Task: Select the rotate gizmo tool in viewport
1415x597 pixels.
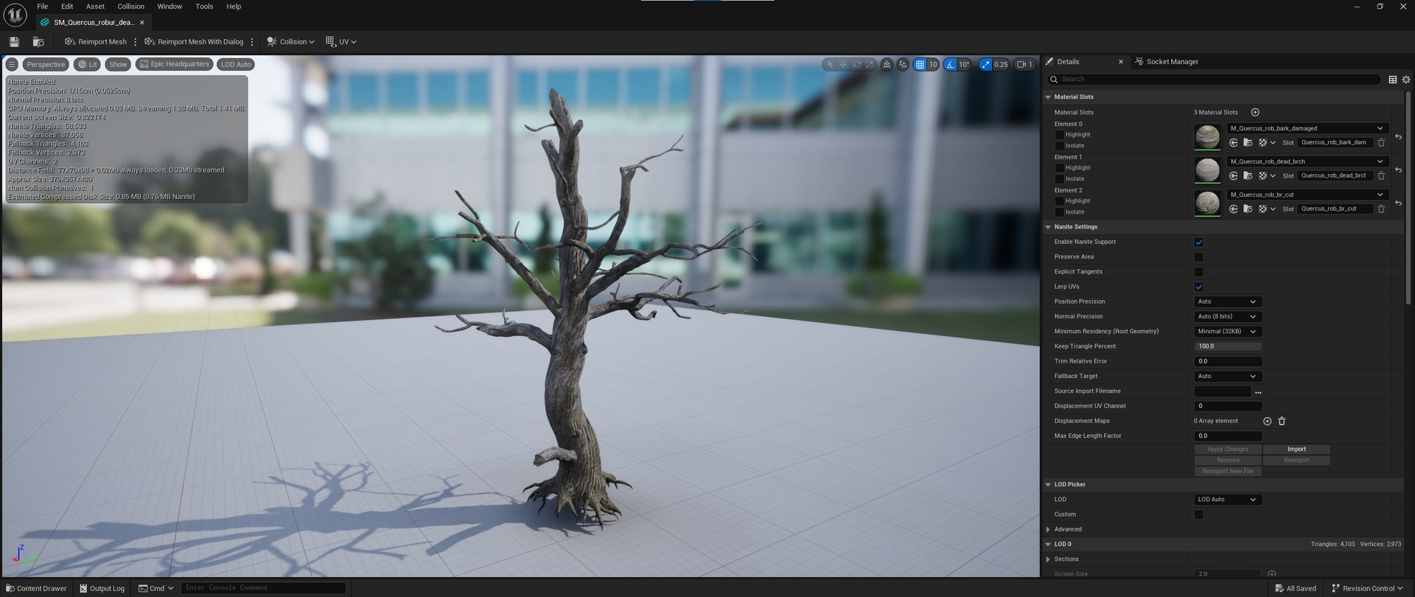Action: 856,65
